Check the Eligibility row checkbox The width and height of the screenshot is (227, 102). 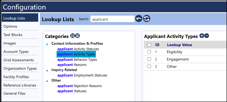(149, 52)
